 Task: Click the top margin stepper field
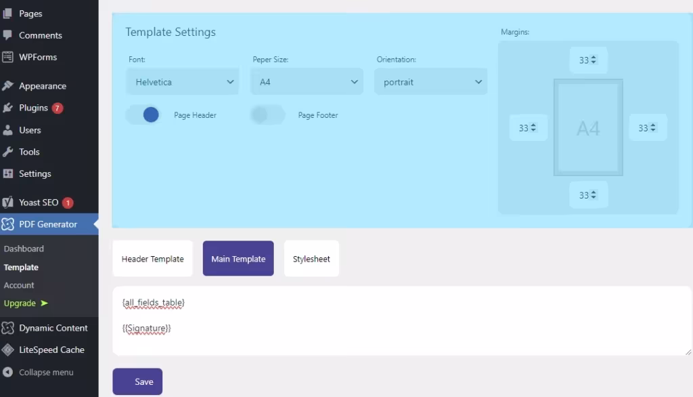pos(587,60)
